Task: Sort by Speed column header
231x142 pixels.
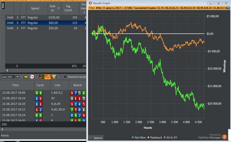Action: point(35,8)
